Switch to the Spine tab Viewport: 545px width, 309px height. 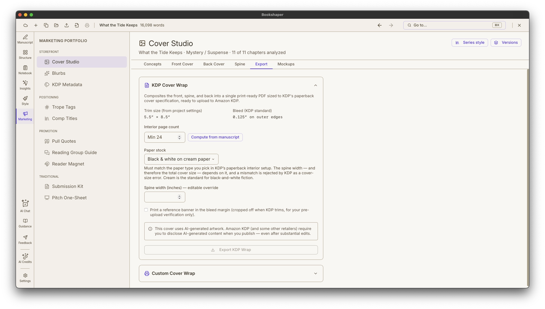(240, 64)
